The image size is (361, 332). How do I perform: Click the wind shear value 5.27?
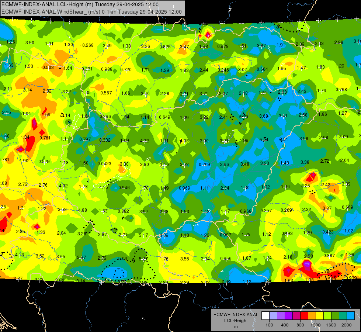point(143,259)
